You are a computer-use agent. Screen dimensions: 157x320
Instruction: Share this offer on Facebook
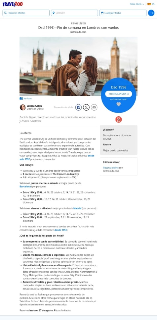78,107
